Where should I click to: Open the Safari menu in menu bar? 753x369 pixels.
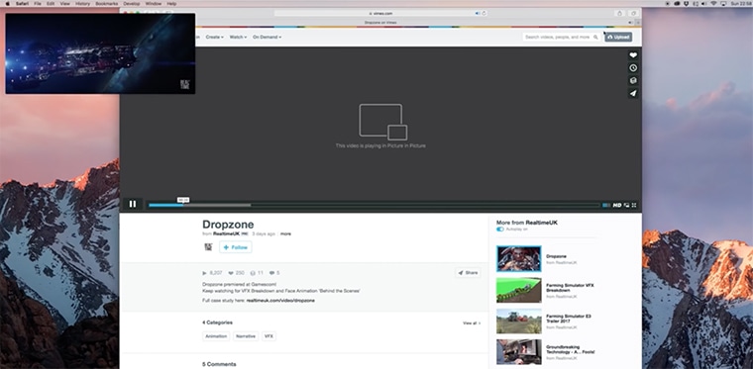click(x=22, y=3)
